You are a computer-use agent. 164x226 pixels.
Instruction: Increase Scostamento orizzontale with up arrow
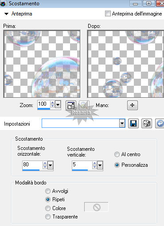[x=45, y=163]
